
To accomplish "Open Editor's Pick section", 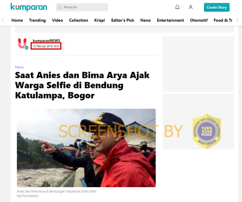I will (x=123, y=20).
